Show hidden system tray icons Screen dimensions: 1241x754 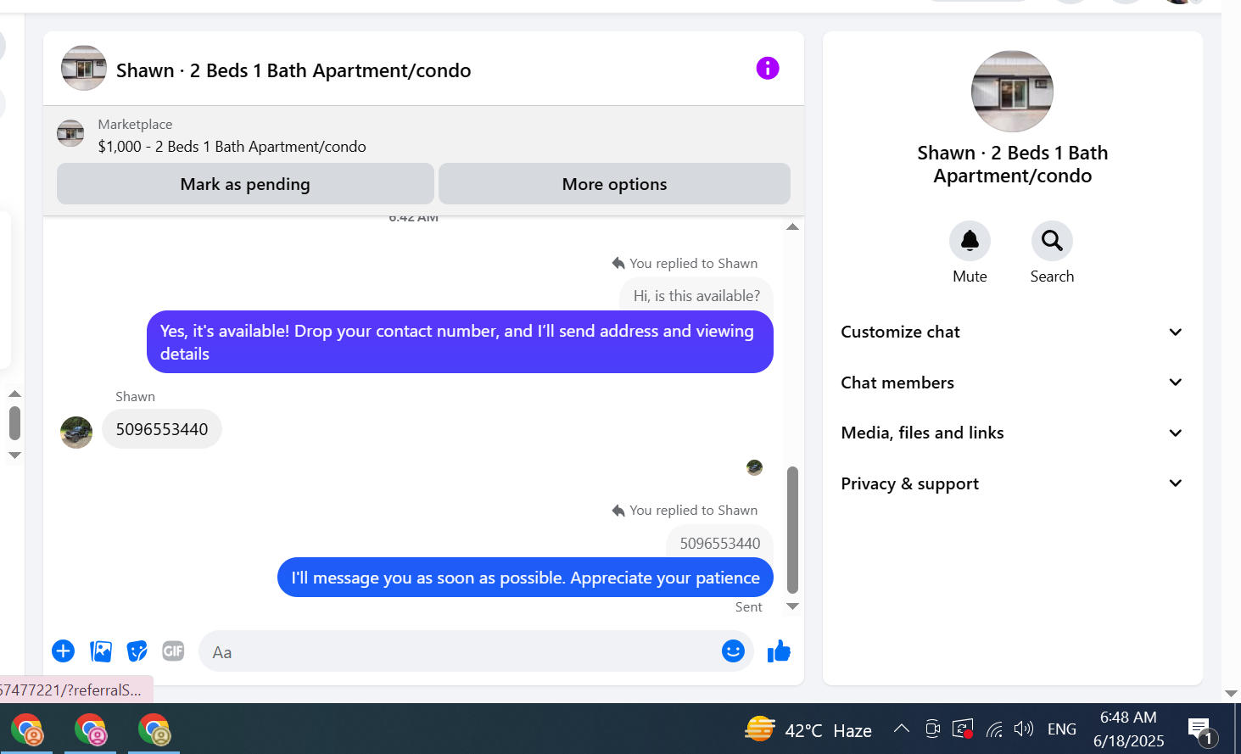[x=902, y=729]
